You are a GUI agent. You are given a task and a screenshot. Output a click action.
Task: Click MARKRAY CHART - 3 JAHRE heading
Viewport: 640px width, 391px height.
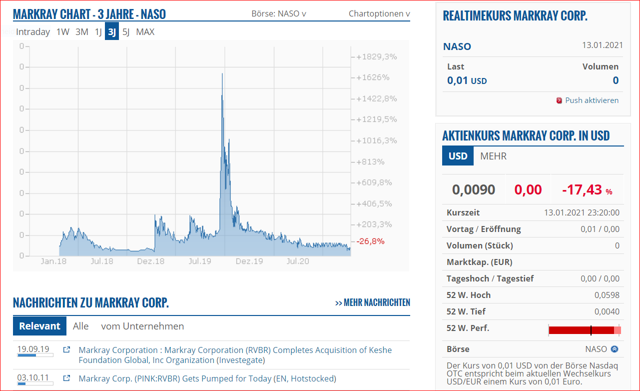89,14
